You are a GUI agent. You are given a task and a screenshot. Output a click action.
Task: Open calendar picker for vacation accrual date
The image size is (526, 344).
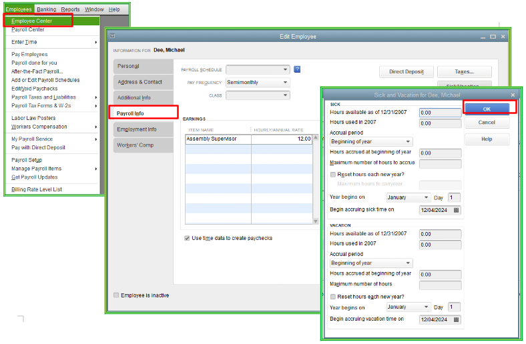pos(456,319)
